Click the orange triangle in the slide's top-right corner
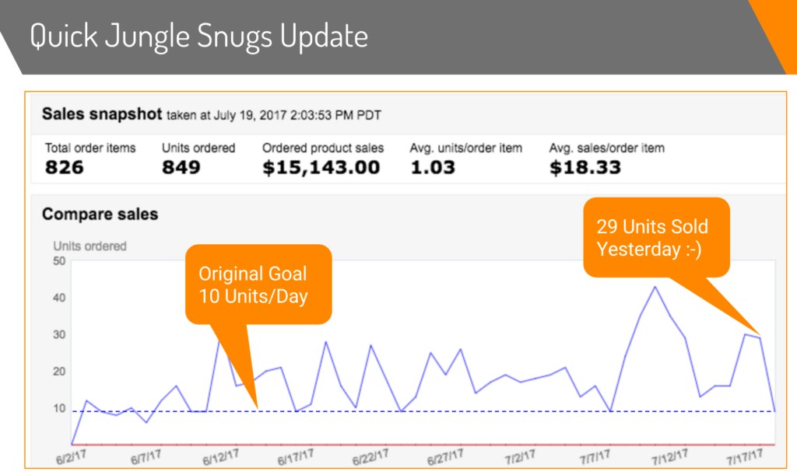This screenshot has height=475, width=797. pos(778,27)
